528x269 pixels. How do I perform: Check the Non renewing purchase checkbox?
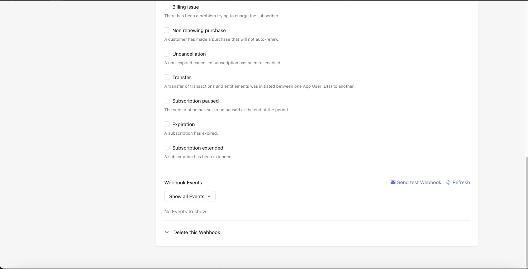pos(167,30)
